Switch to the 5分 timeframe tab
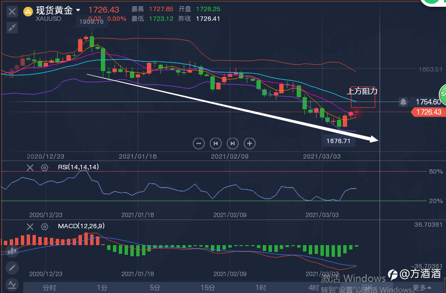The height and width of the screenshot is (293, 446). coord(155,288)
